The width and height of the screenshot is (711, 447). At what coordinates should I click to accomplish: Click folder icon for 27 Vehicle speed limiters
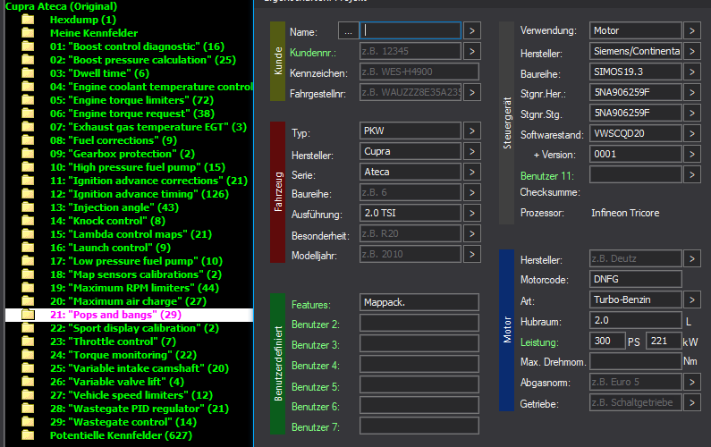(28, 395)
